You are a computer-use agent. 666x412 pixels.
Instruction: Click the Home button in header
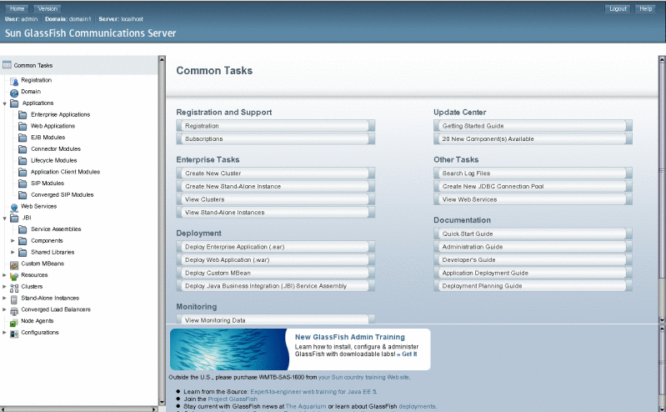coord(17,8)
